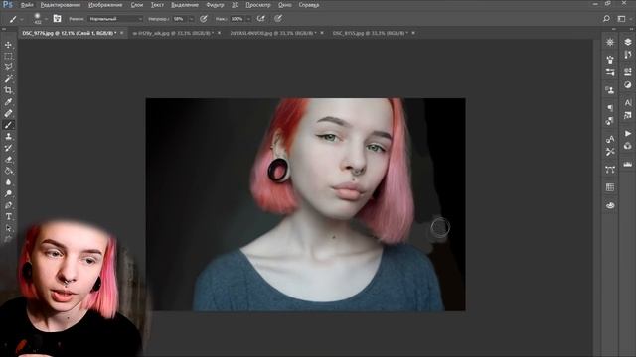Open the tool presets scissors-wrench icon
The image size is (636, 357).
[x=610, y=152]
